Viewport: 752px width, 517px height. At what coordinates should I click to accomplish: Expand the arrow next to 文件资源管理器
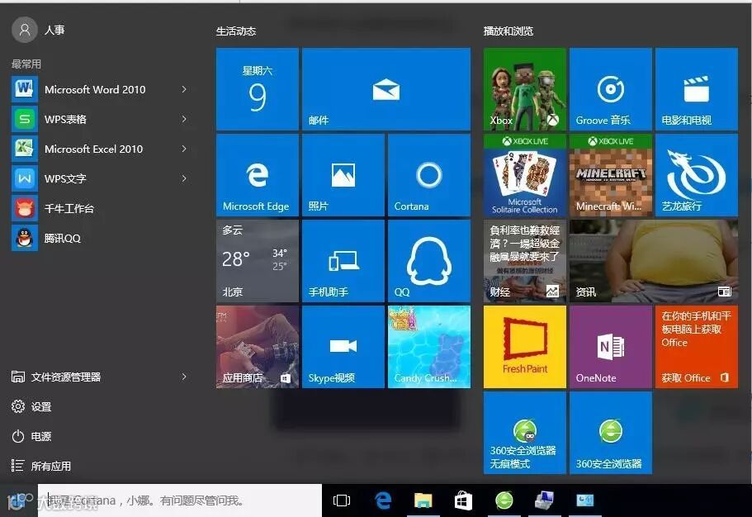coord(184,377)
